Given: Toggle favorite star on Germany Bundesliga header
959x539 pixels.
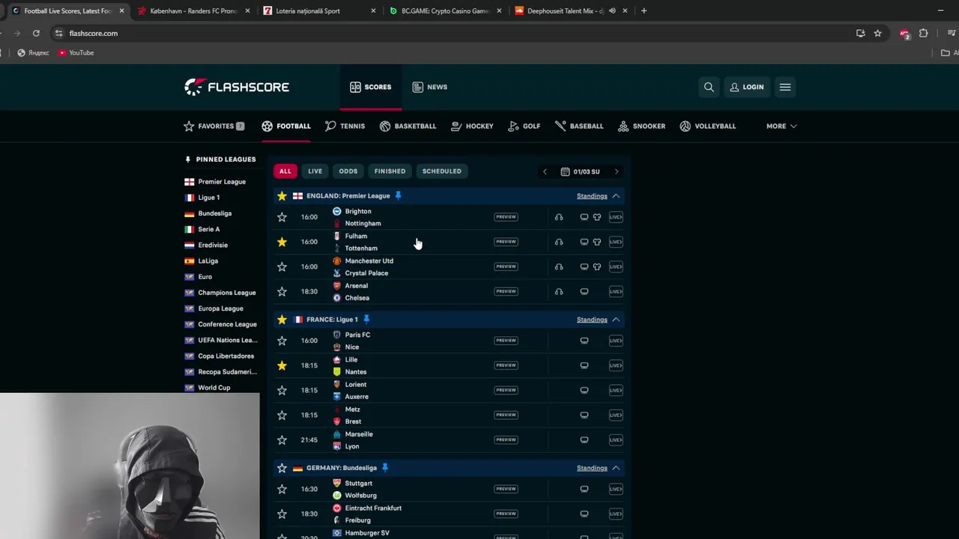Looking at the screenshot, I should point(282,468).
